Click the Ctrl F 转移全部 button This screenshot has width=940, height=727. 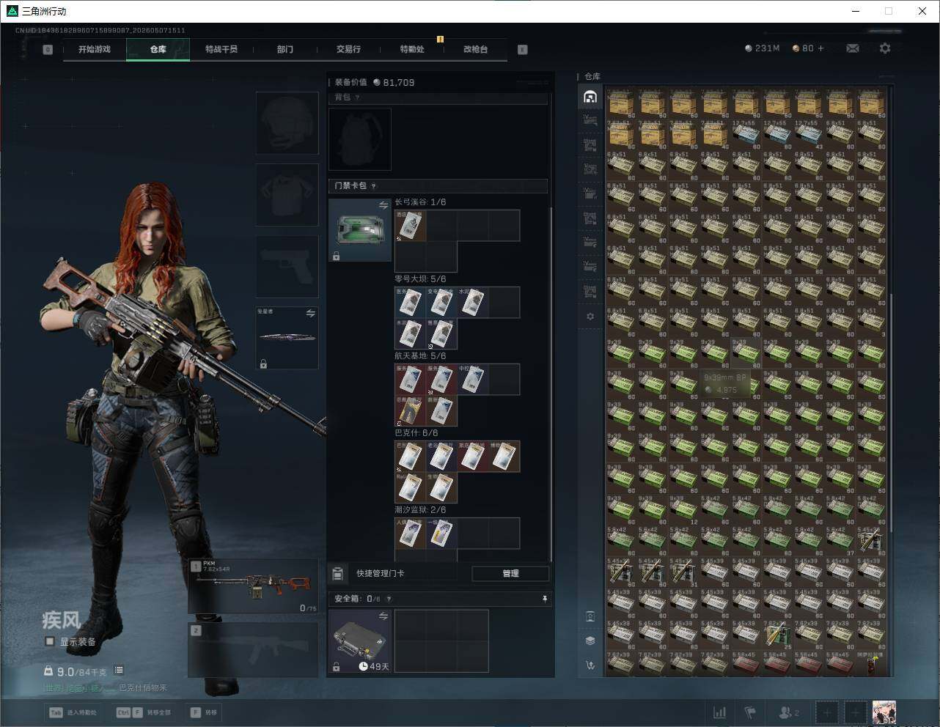coord(144,712)
